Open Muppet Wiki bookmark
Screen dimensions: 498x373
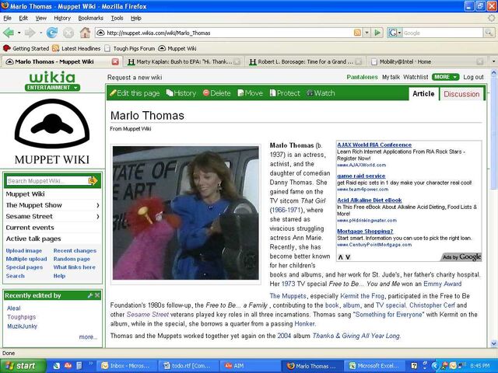(x=177, y=48)
